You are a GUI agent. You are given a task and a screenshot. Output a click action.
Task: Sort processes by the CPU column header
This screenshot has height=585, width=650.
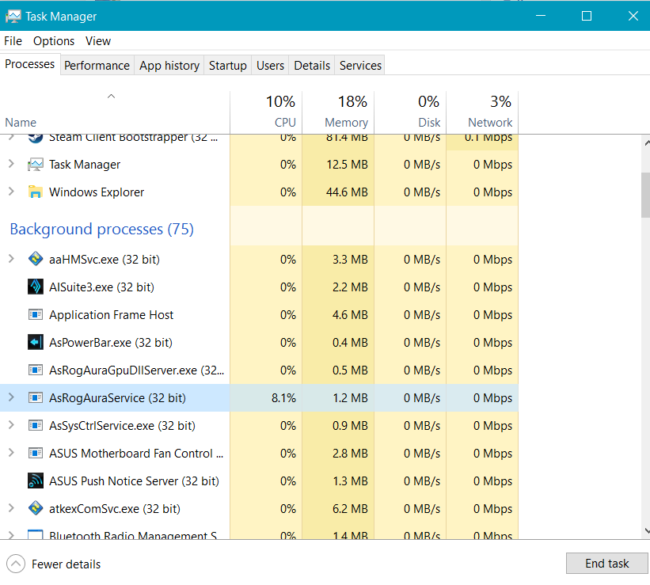[x=266, y=112]
